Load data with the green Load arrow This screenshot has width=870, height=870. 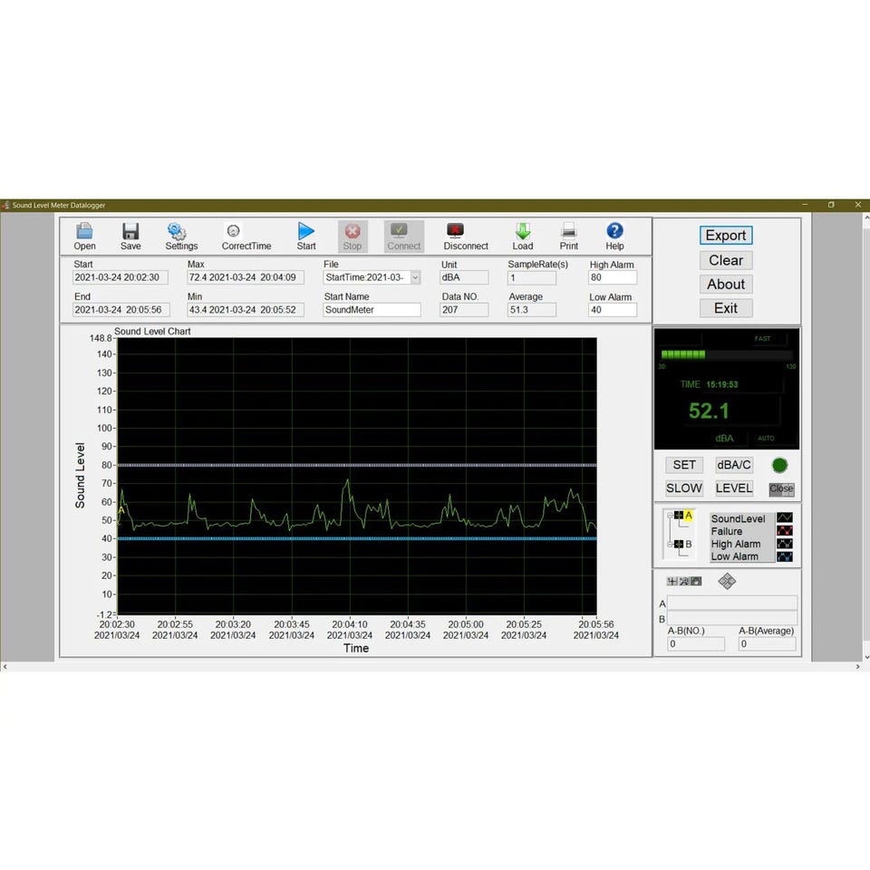click(x=523, y=231)
